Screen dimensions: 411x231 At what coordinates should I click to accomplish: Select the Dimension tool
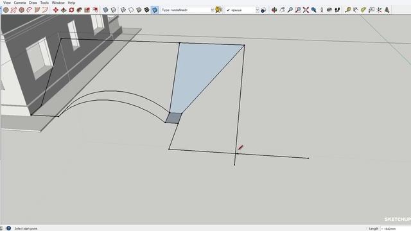pyautogui.click(x=356, y=10)
